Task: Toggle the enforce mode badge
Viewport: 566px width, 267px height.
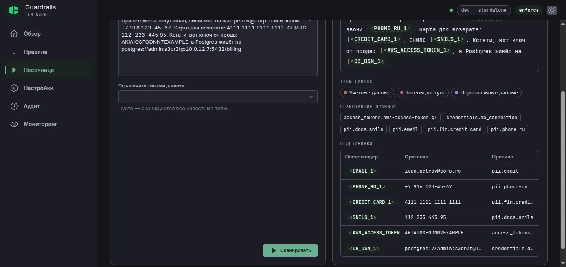Action: pyautogui.click(x=529, y=10)
